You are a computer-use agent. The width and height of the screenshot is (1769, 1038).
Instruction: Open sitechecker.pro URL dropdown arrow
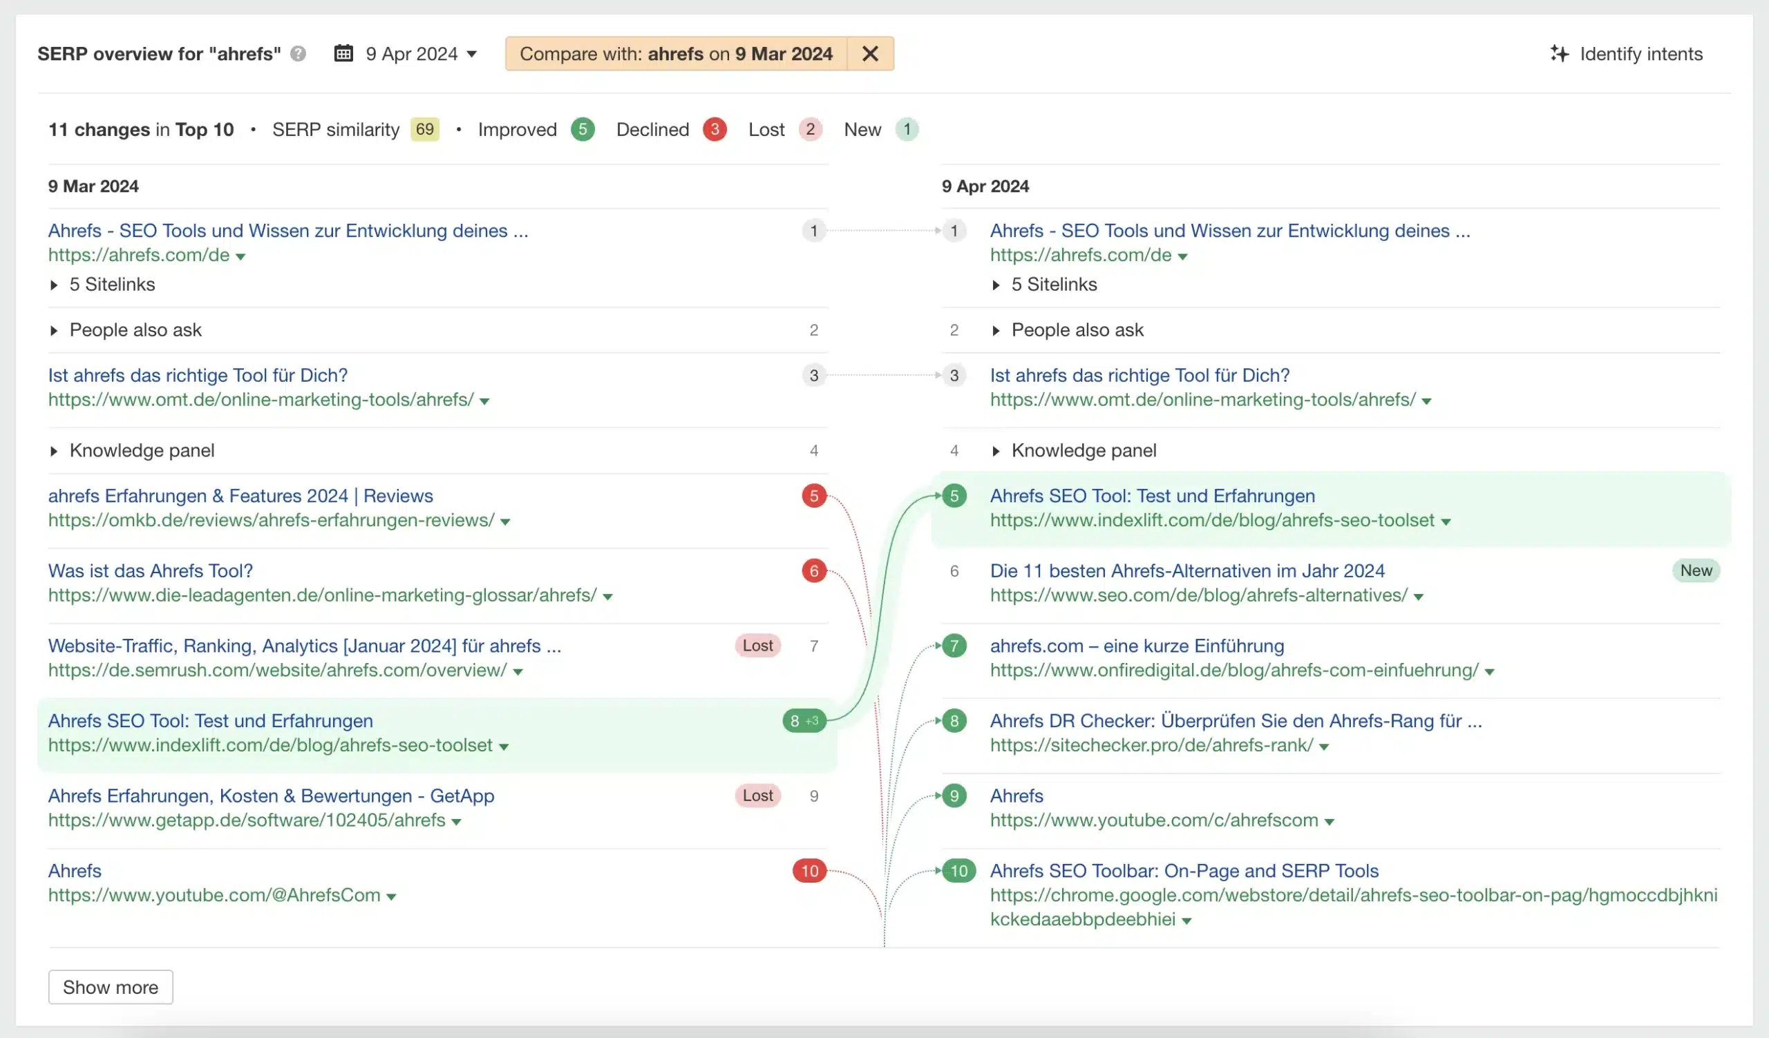click(1324, 747)
